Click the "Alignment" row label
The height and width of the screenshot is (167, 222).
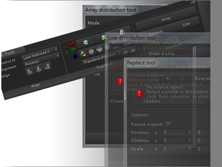tap(9, 68)
